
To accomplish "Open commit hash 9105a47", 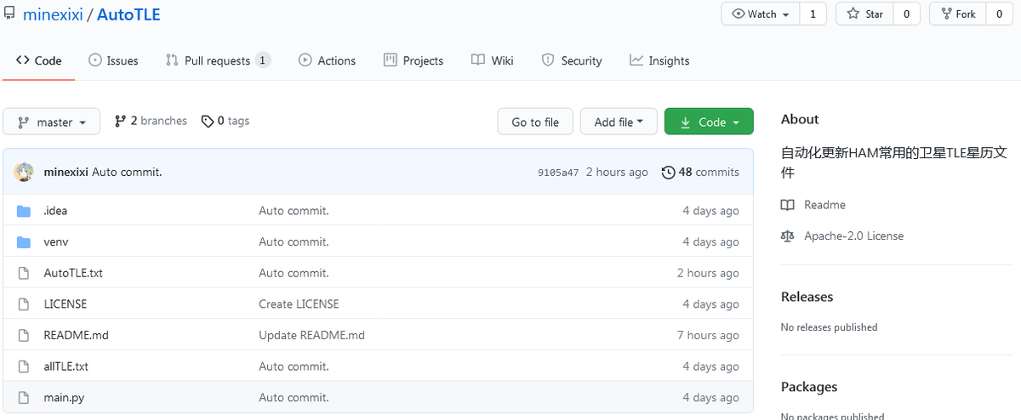I will click(x=558, y=173).
